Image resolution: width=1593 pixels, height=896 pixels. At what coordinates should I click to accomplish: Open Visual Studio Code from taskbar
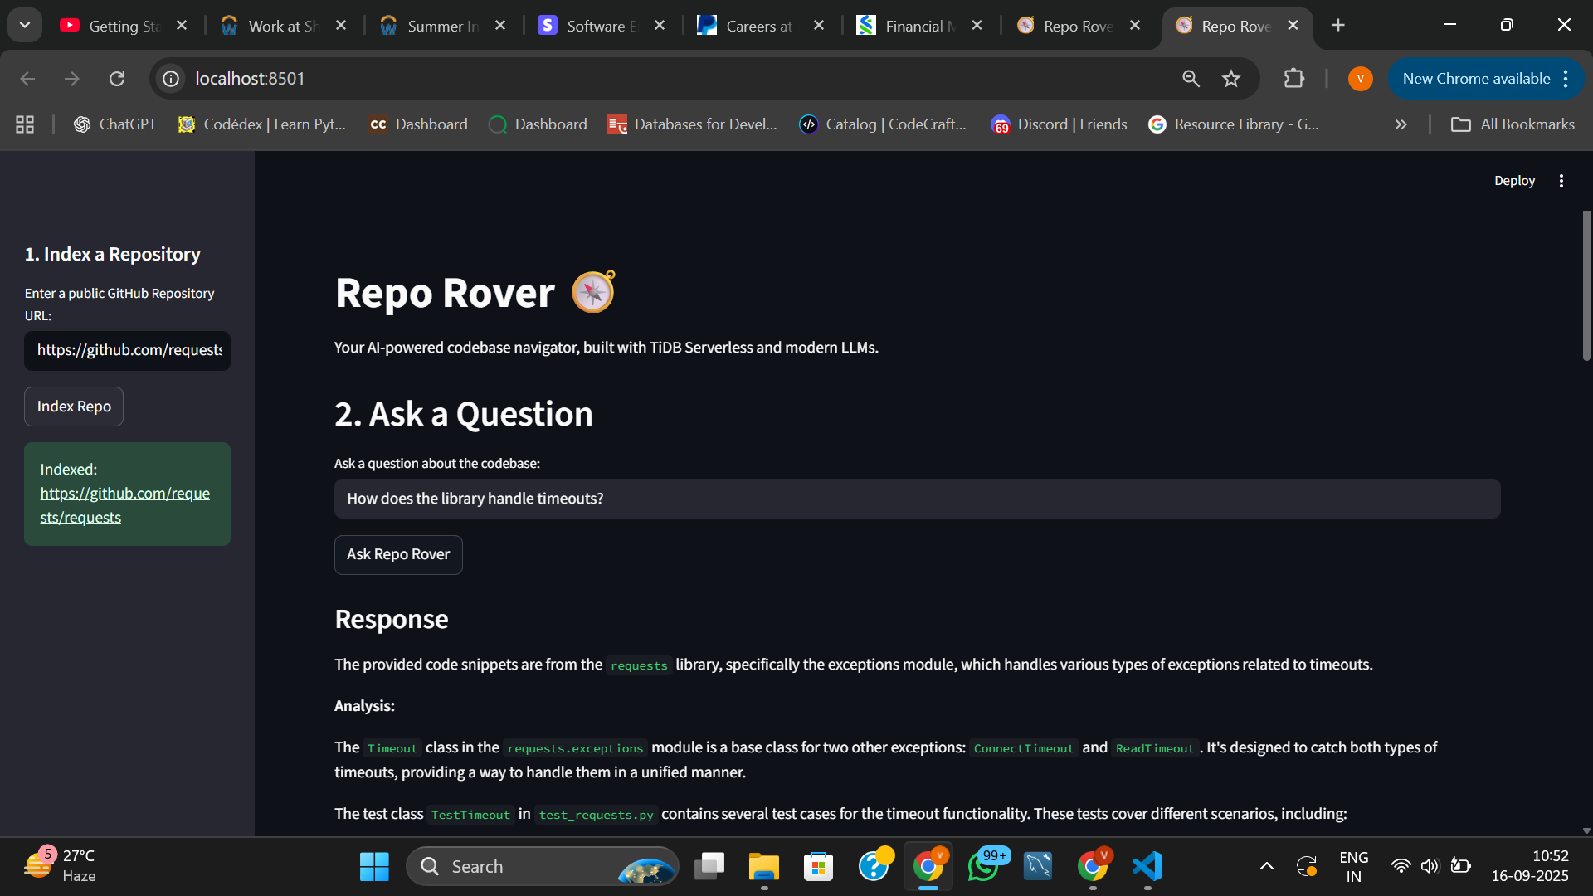pyautogui.click(x=1147, y=867)
